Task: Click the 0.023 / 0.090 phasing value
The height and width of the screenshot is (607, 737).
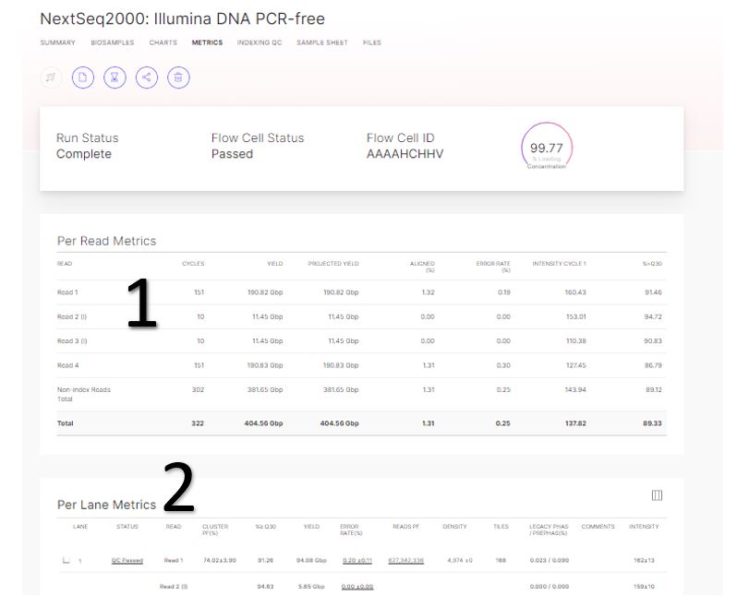Action: click(550, 560)
